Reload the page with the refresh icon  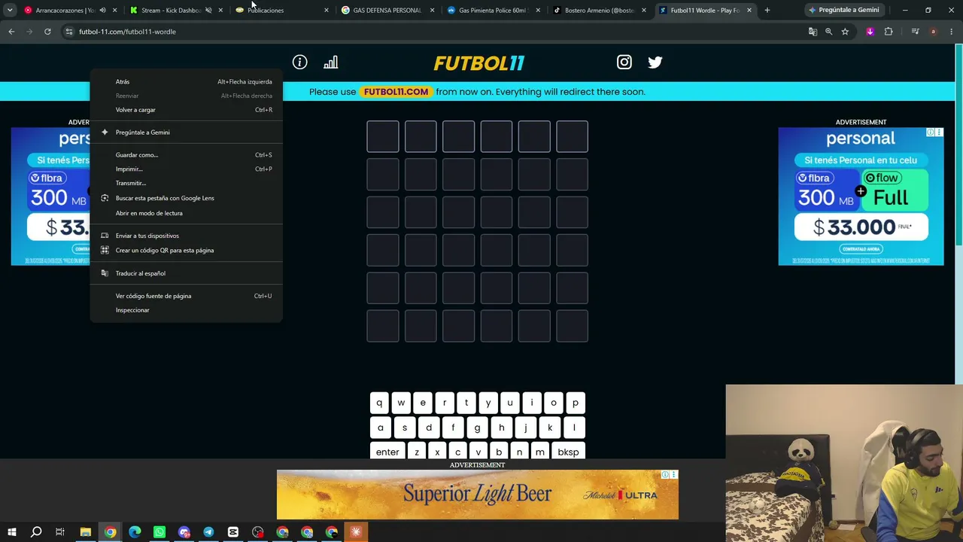[47, 32]
